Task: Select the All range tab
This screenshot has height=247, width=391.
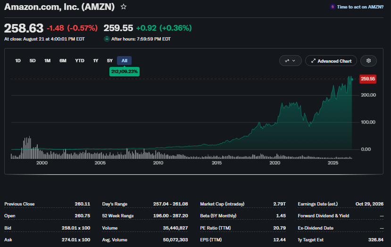Action: pyautogui.click(x=124, y=60)
